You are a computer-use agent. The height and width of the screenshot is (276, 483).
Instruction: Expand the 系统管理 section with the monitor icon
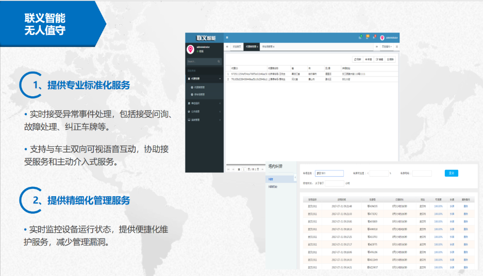pyautogui.click(x=205, y=119)
